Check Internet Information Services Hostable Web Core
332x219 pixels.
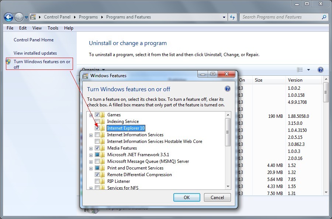[97, 141]
